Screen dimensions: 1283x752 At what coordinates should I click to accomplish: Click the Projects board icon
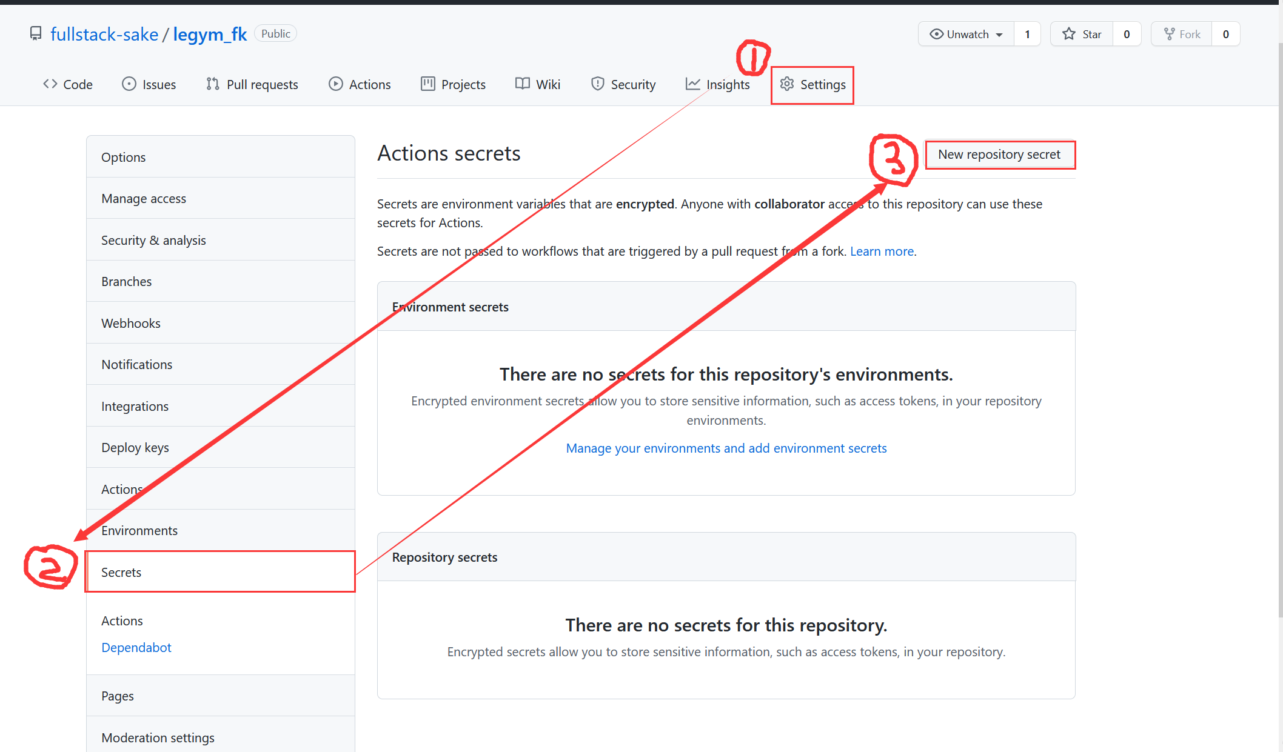click(427, 84)
